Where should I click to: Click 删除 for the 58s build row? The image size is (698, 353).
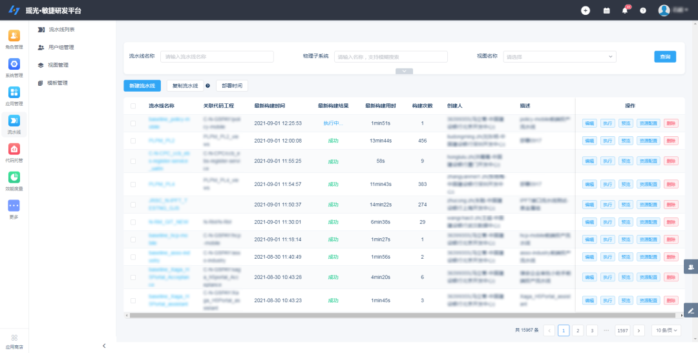click(x=672, y=161)
